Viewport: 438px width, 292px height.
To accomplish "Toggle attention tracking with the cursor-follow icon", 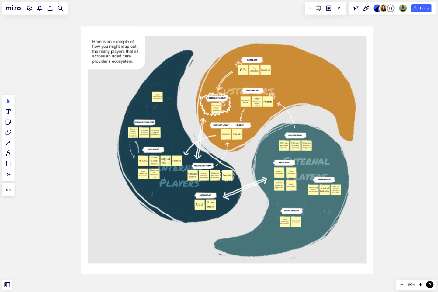I will [x=356, y=8].
